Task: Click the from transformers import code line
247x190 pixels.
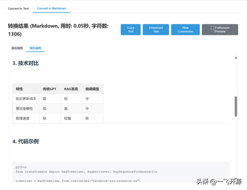Action: [86, 172]
